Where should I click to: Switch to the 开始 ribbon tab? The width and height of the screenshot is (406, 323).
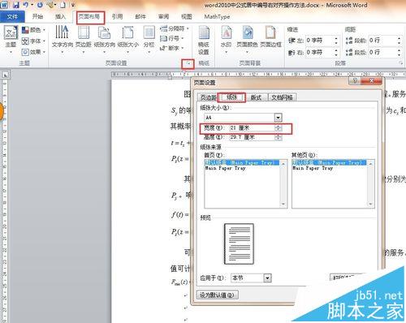pos(37,17)
